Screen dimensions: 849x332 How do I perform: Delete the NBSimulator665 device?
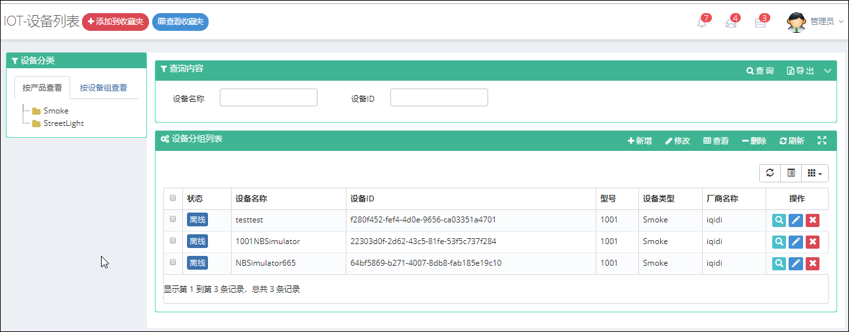(812, 264)
